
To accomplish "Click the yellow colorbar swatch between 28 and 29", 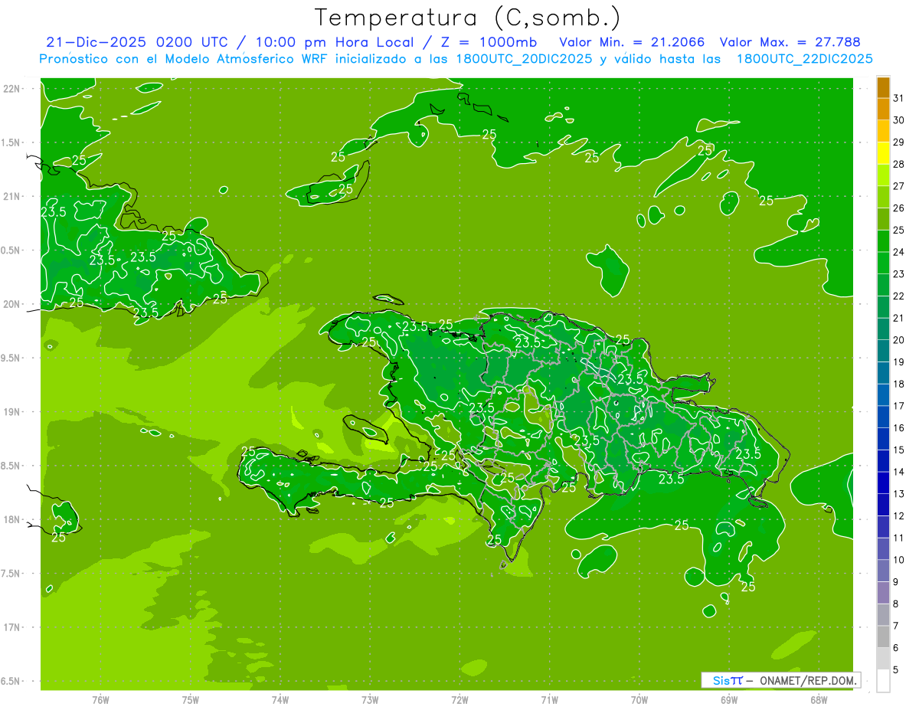I will (x=883, y=154).
